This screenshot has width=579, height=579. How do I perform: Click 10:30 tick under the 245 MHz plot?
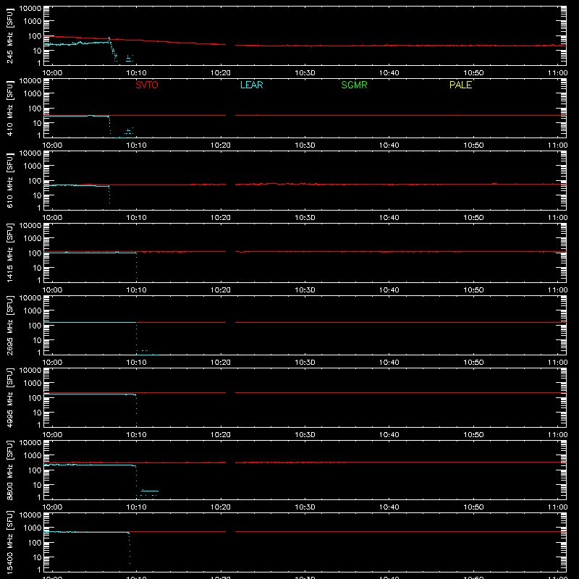(305, 73)
